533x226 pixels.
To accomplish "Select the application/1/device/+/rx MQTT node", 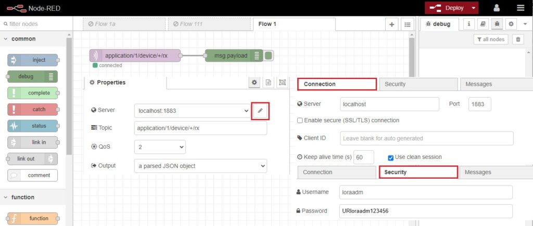I will (135, 56).
